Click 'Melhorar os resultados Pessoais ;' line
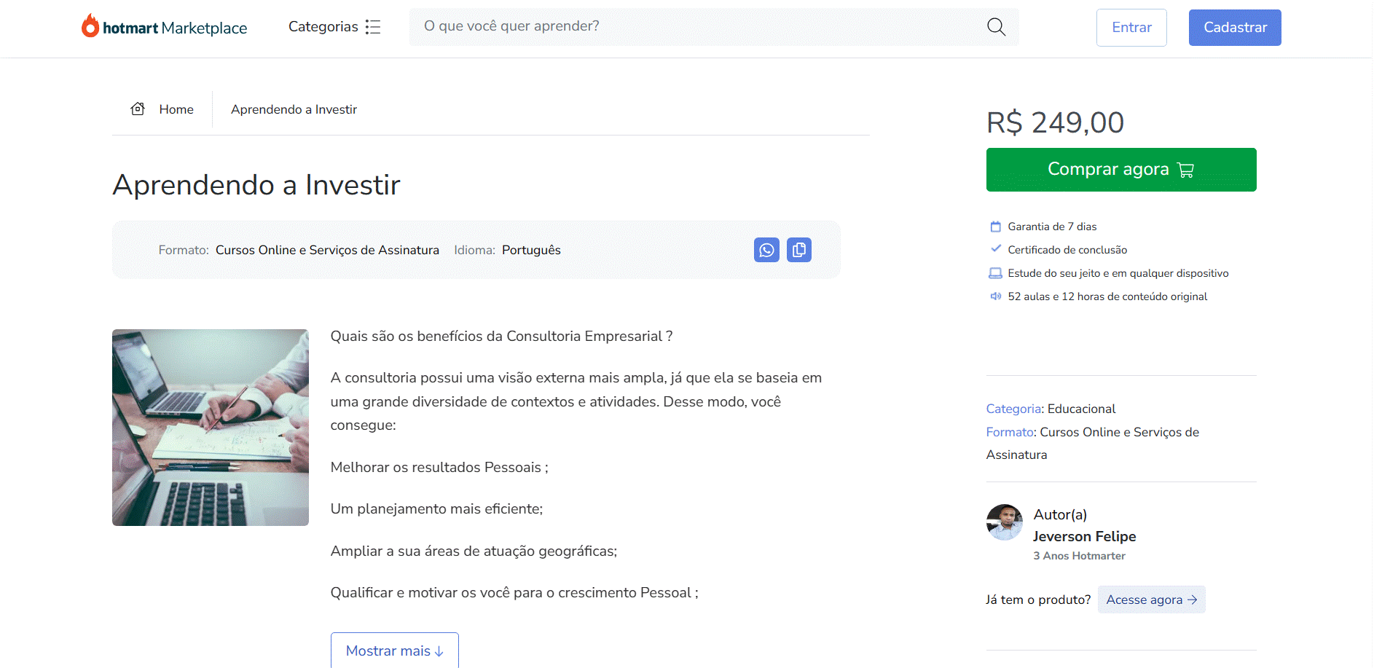The width and height of the screenshot is (1374, 668). coord(439,468)
